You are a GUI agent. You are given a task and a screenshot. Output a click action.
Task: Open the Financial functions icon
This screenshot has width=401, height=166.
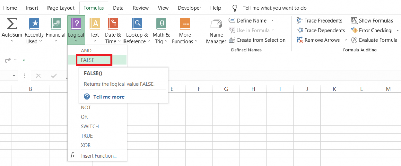tap(56, 24)
